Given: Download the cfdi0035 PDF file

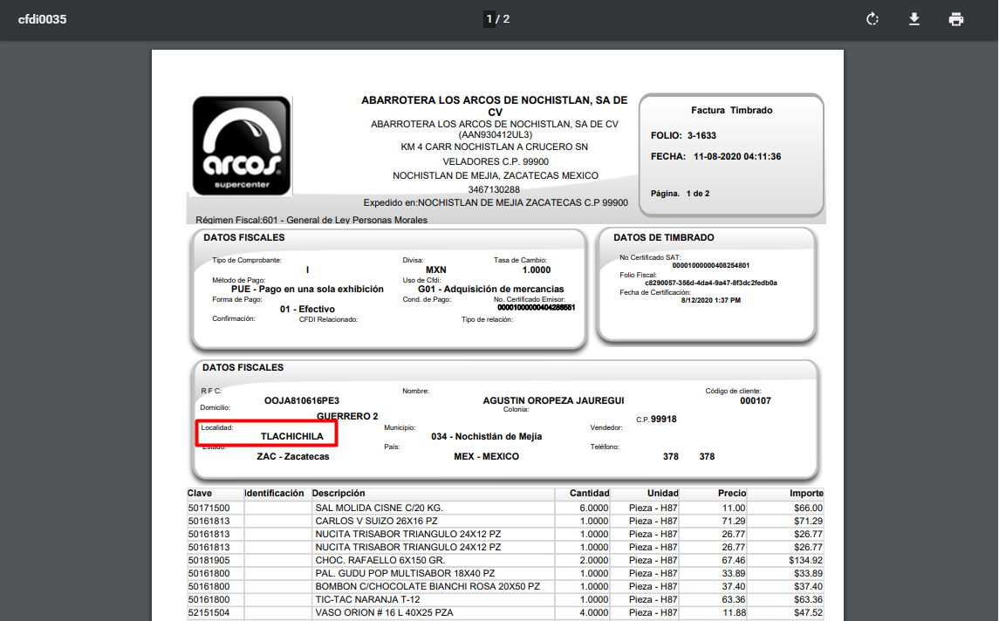Looking at the screenshot, I should (914, 19).
